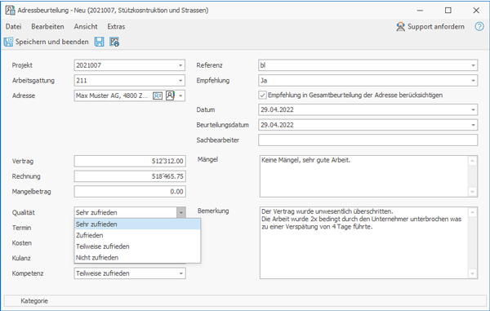Select Zufrieden option in list
The height and width of the screenshot is (311, 490).
pyautogui.click(x=137, y=235)
